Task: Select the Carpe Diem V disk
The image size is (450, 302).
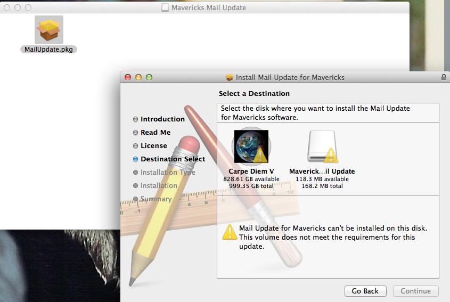Action: click(x=251, y=146)
